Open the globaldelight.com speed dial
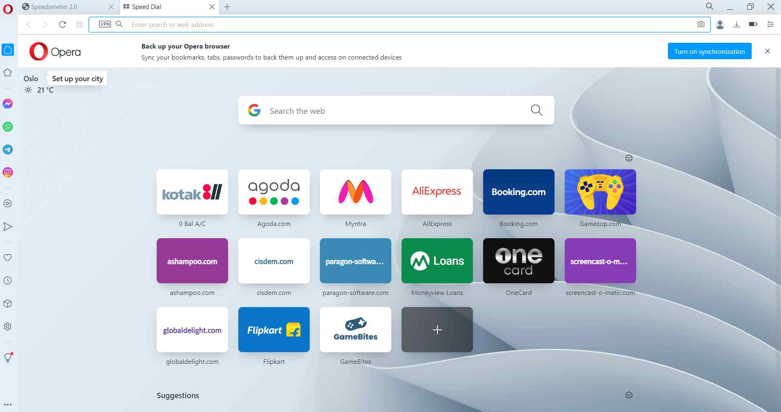 [x=192, y=330]
